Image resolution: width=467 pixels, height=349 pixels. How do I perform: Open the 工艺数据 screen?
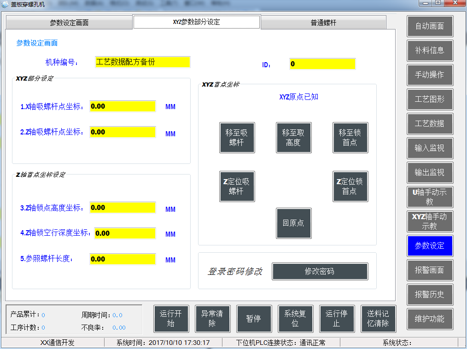point(429,124)
